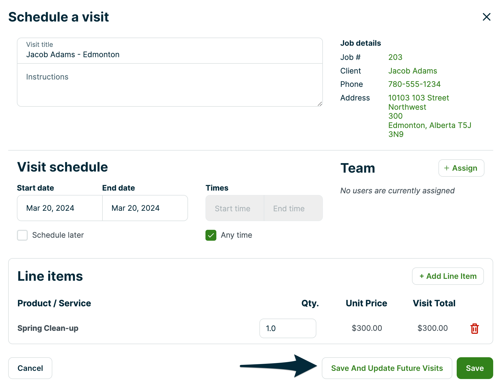Open job number 203 link

coord(395,57)
